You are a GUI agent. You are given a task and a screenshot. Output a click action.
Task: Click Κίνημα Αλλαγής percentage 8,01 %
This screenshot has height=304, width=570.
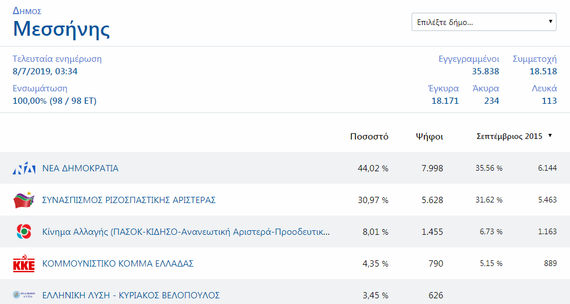(x=375, y=232)
